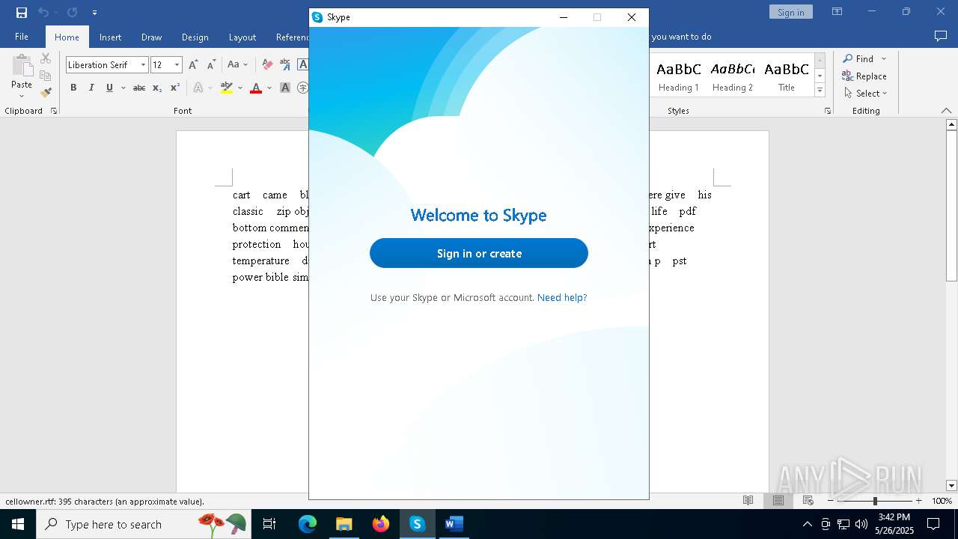
Task: Click the Ribbon Display Options icon
Action: (838, 12)
